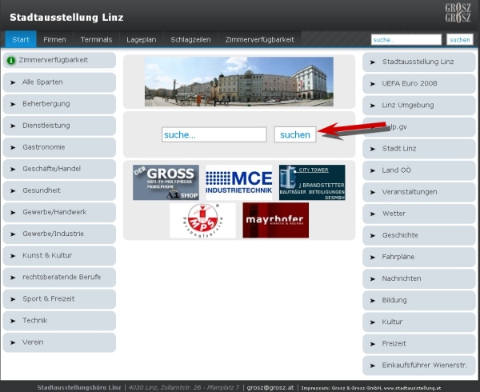Viewport: 480px width, 392px height.
Task: Click the Stadtausstellung Linz header title
Action: point(66,18)
